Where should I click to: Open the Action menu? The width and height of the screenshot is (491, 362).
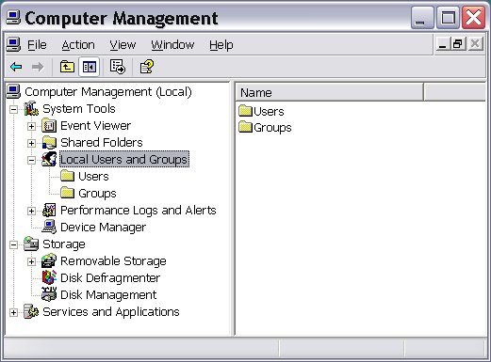(x=78, y=45)
